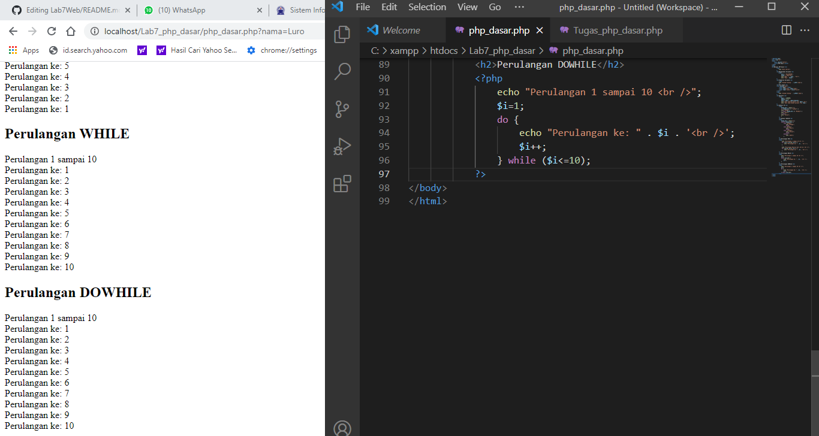The height and width of the screenshot is (436, 819).
Task: Open the Apps bookmark
Action: (24, 50)
